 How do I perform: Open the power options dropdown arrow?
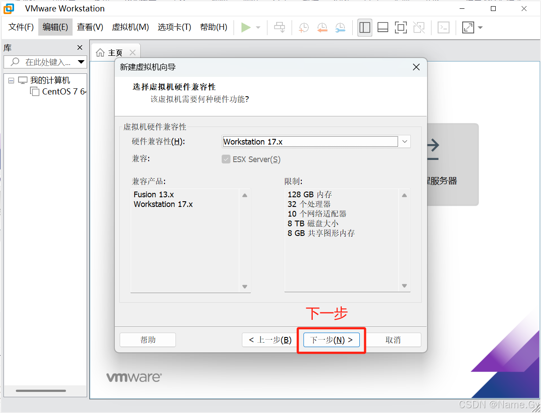click(258, 28)
